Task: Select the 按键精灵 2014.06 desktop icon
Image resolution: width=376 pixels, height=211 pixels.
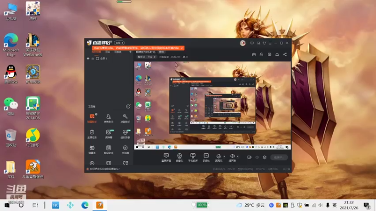Action: pos(33,108)
